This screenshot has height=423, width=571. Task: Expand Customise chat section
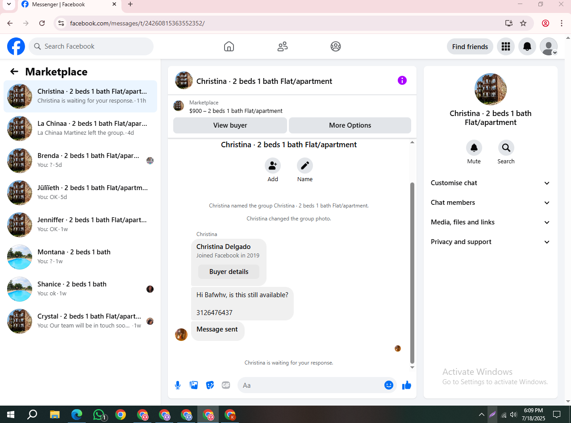coord(490,183)
